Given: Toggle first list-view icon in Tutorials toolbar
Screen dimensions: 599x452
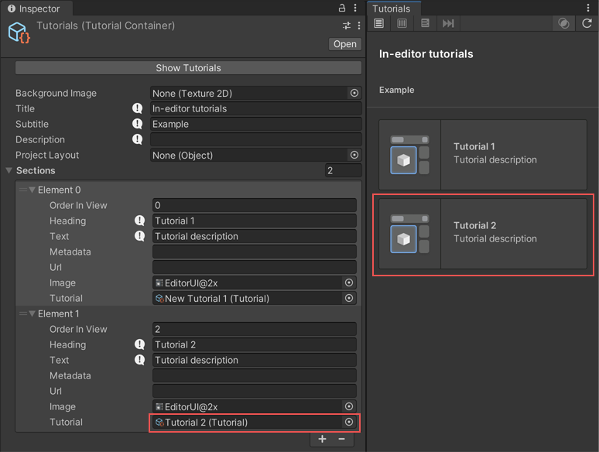Looking at the screenshot, I should (x=378, y=24).
